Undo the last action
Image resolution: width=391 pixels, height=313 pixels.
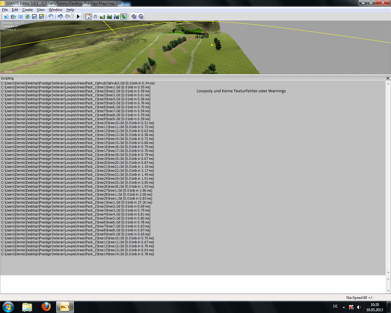click(60, 17)
